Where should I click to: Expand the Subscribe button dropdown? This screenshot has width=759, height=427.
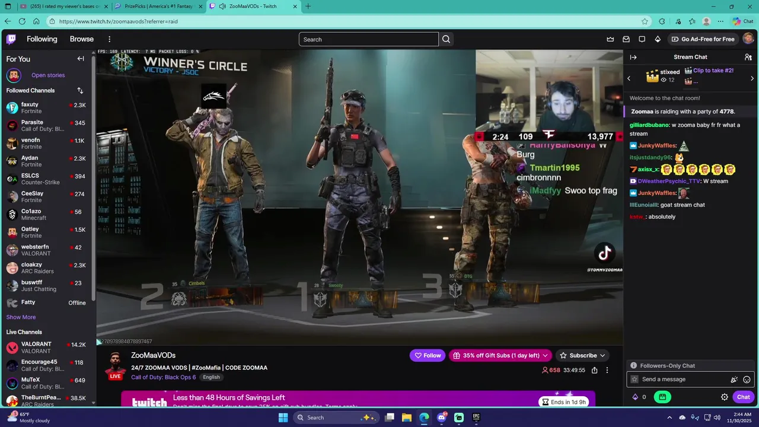coord(602,355)
